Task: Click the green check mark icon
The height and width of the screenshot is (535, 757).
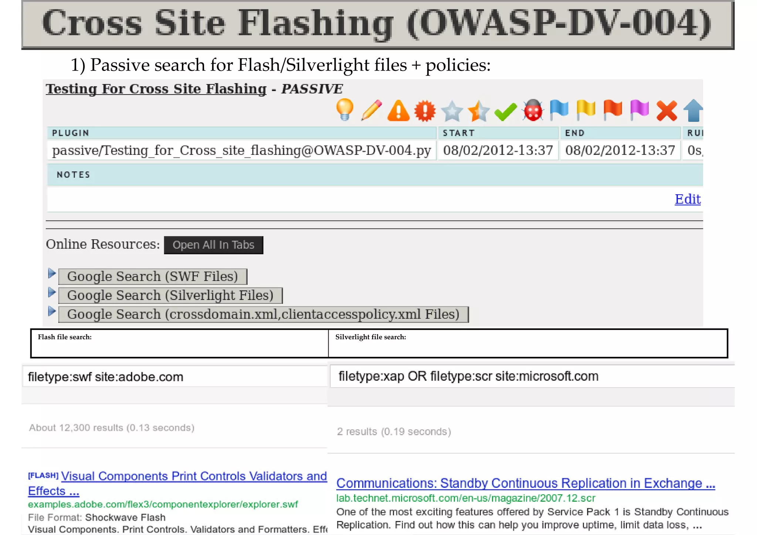Action: [x=506, y=112]
